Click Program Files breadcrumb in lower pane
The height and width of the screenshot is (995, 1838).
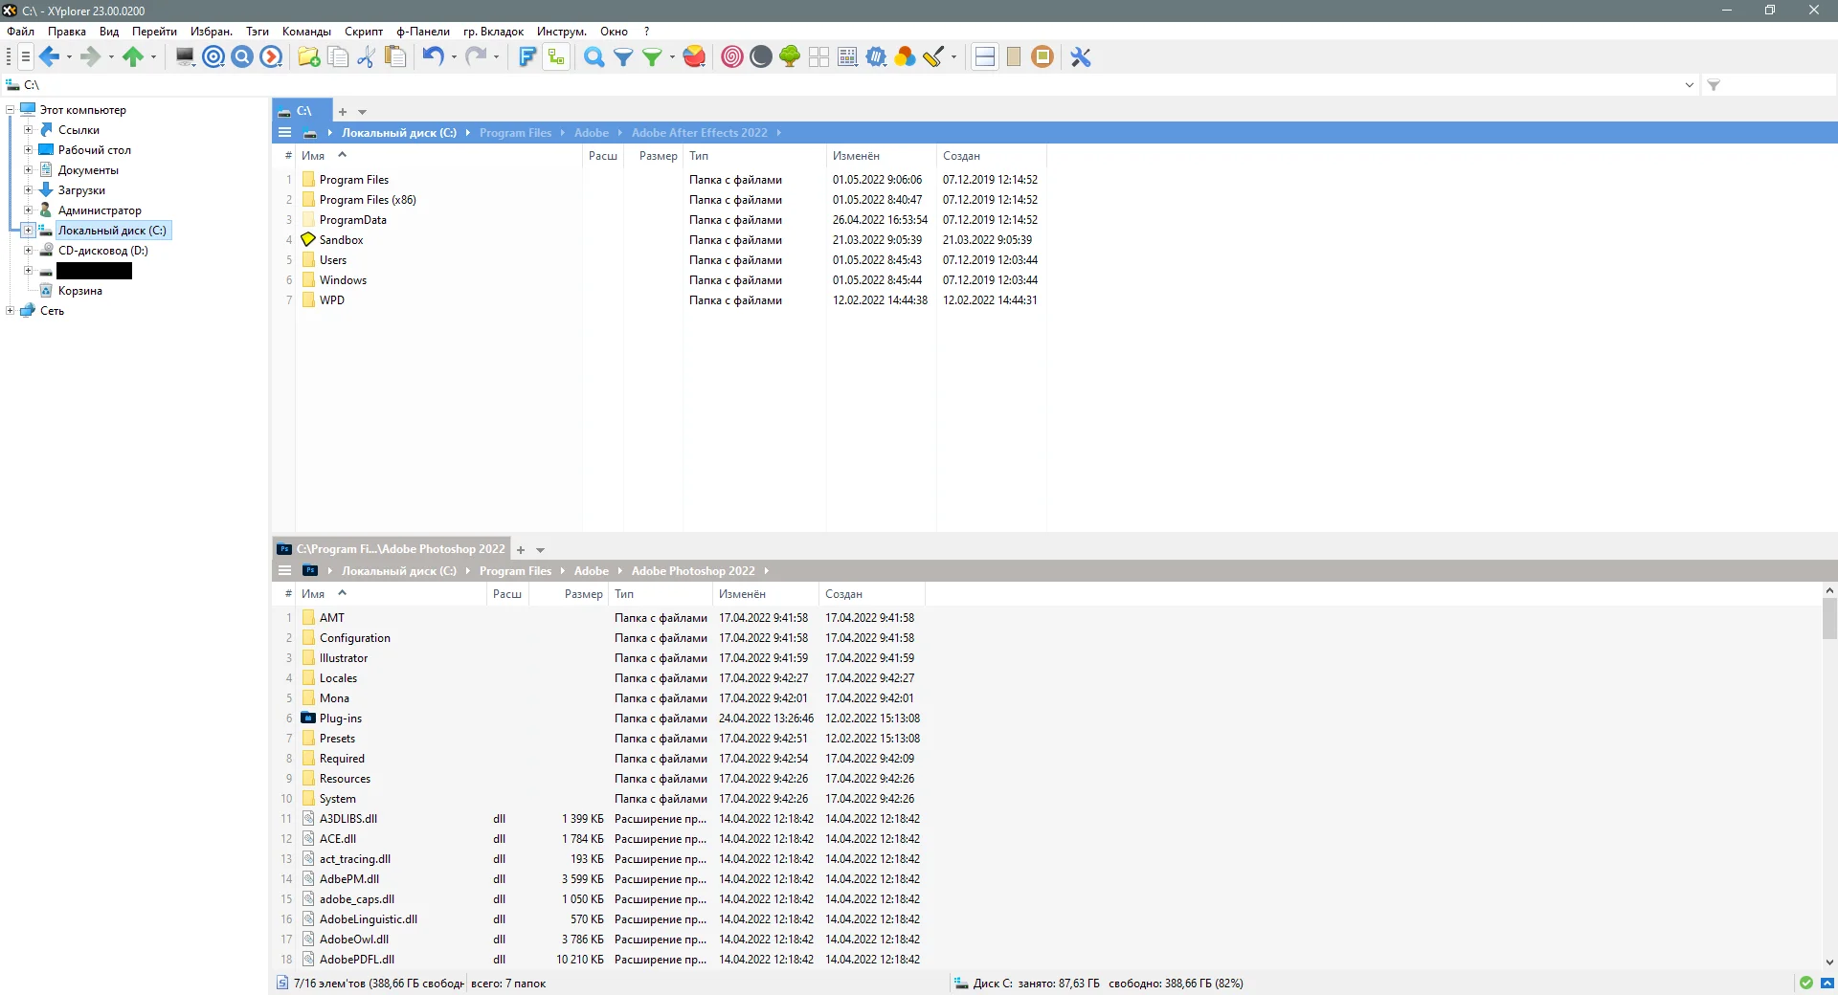515,571
